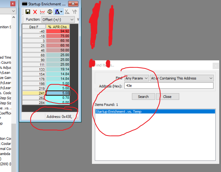The image size is (221, 172).
Task: Click the floppy disk save icon
Action: [28, 12]
